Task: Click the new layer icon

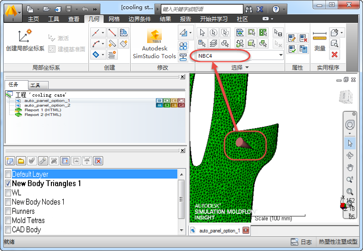Action: tap(10, 161)
